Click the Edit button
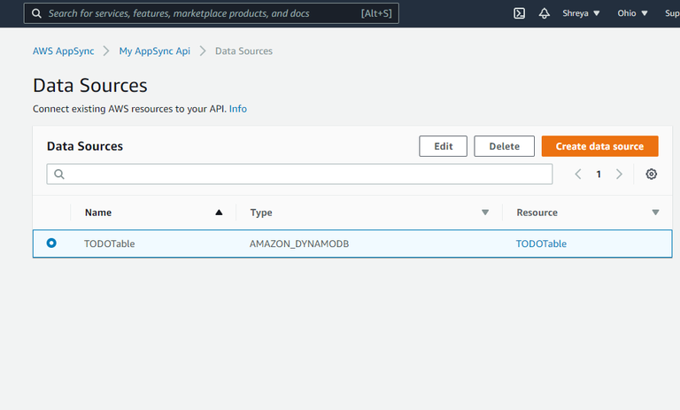Viewport: 680px width, 410px height. [x=443, y=146]
